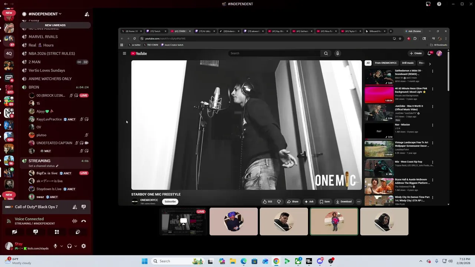Click user KayyLuvPractice in BRON channel
475x267 pixels.
[x=49, y=119]
